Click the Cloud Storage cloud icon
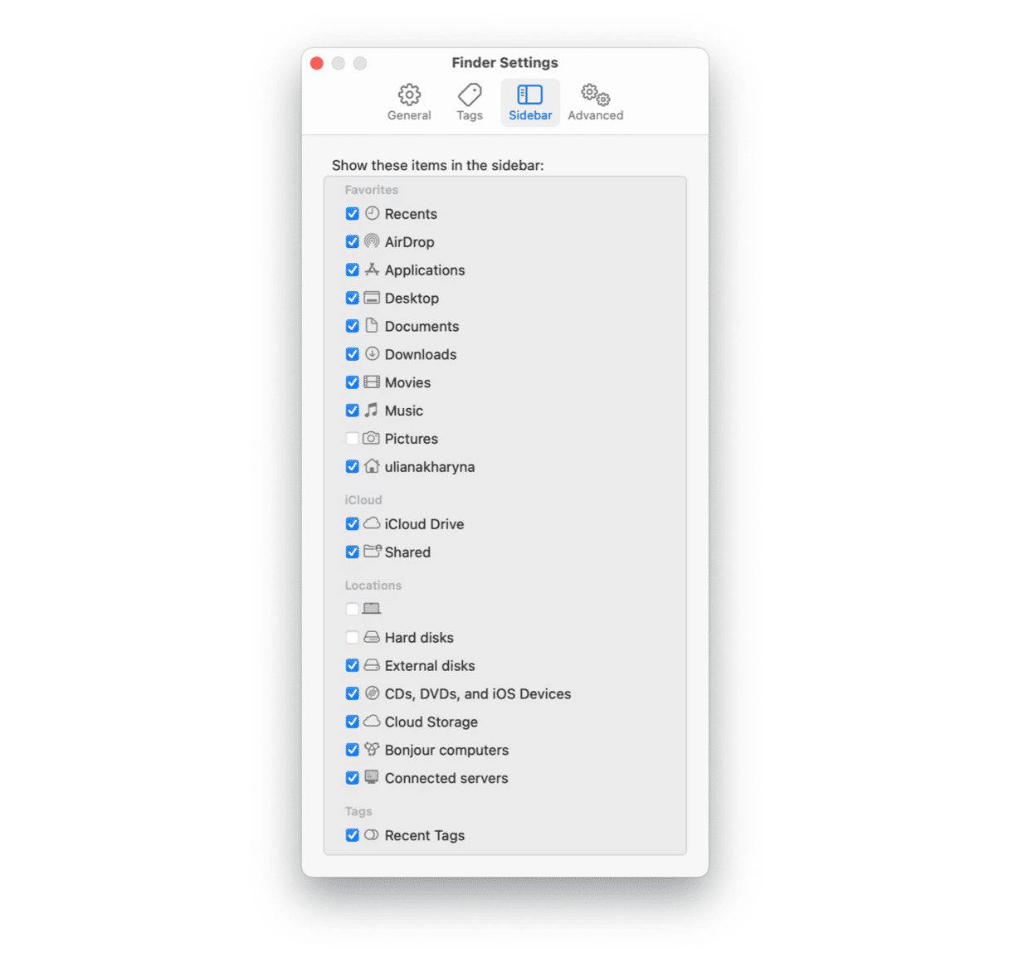The image size is (1009, 953). (372, 721)
